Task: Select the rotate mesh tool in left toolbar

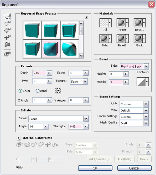Action: [7, 17]
